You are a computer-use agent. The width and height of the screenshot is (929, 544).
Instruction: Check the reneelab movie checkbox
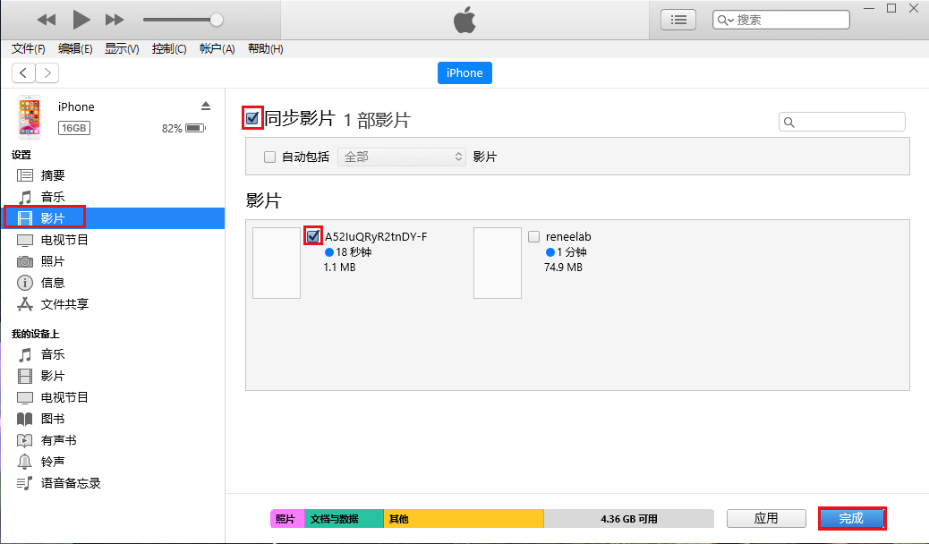pos(533,236)
